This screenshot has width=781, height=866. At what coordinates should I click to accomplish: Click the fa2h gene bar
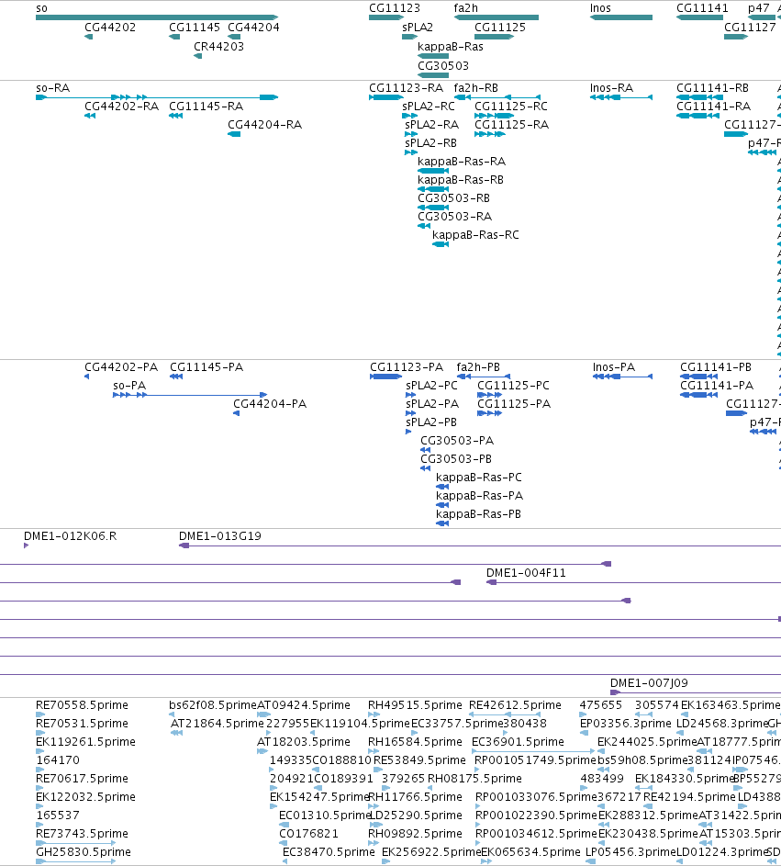tap(496, 17)
